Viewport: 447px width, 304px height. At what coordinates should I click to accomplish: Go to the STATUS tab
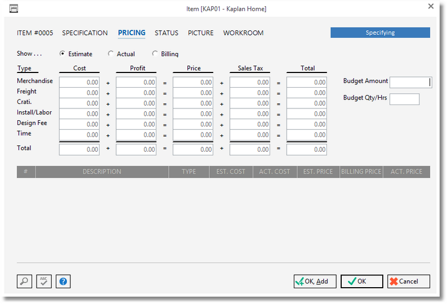(167, 33)
